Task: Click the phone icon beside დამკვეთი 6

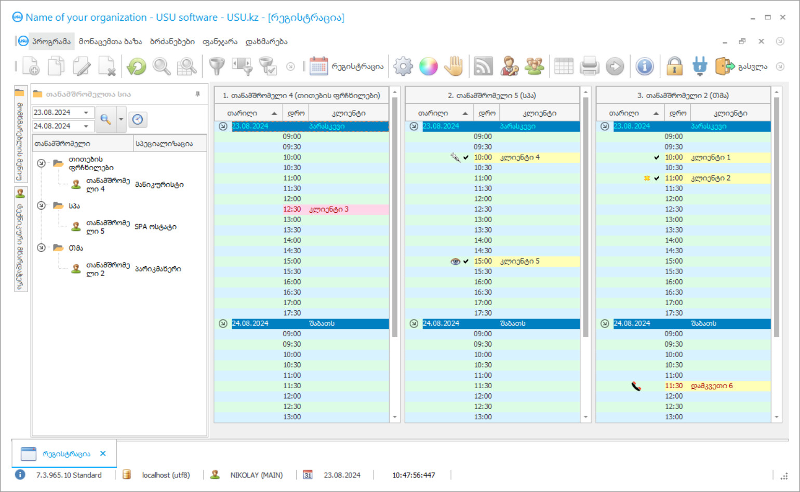Action: pyautogui.click(x=636, y=386)
